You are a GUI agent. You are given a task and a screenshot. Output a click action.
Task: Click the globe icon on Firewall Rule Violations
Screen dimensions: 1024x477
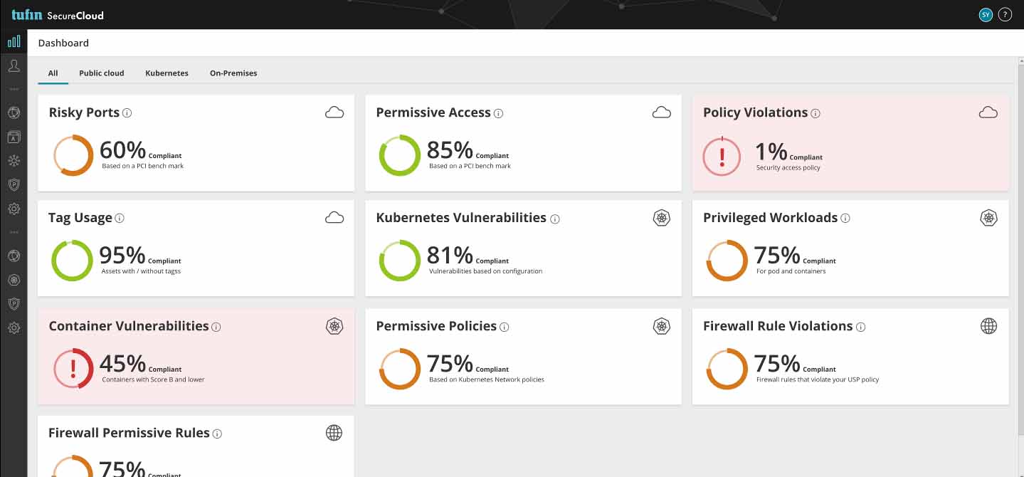tap(988, 326)
